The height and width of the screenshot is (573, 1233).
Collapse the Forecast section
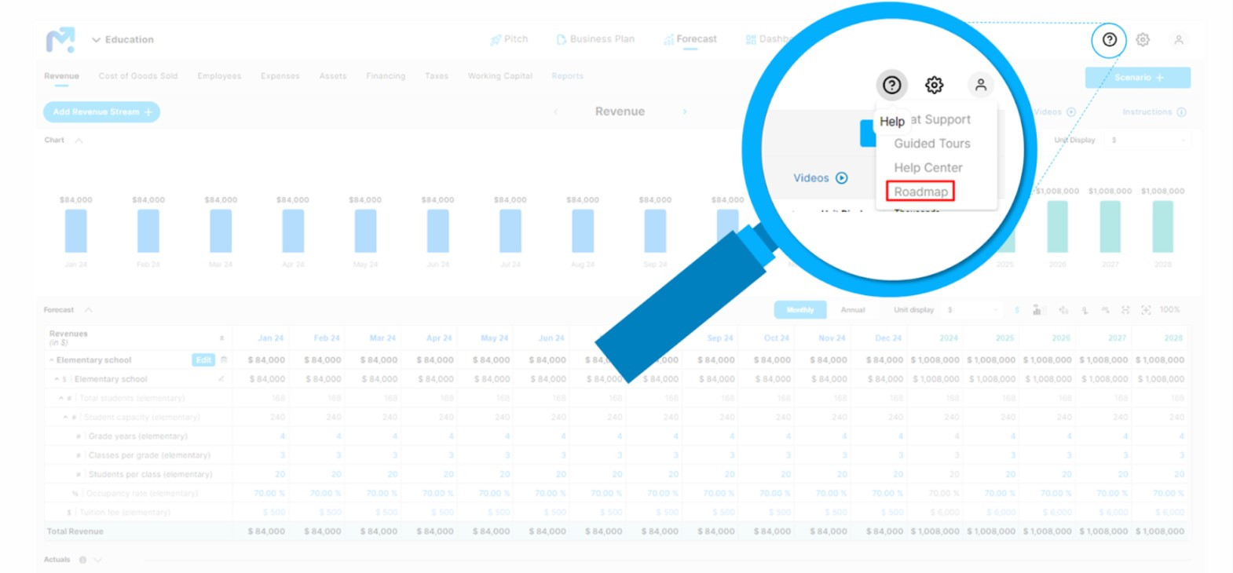pyautogui.click(x=88, y=310)
